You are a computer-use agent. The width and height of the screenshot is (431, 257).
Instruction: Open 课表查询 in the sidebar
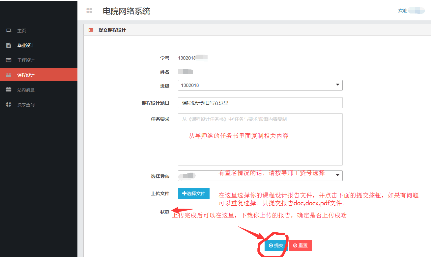(x=26, y=105)
